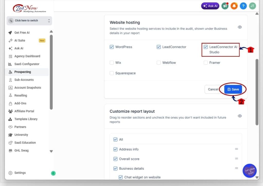Click the Account Snapshots icon
Image resolution: width=263 pixels, height=186 pixels.
[x=10, y=88]
